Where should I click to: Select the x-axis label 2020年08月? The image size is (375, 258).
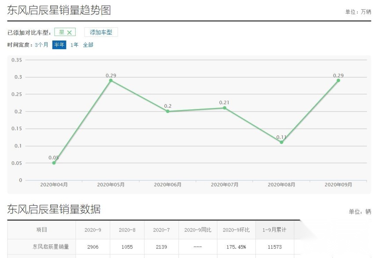pyautogui.click(x=282, y=185)
